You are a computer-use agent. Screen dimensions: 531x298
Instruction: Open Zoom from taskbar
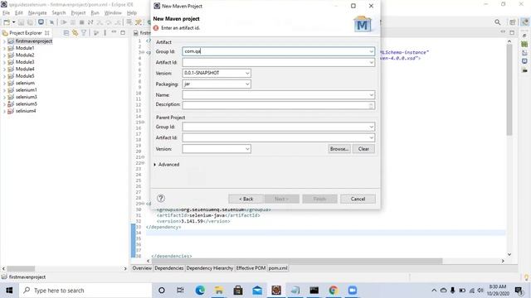352,291
